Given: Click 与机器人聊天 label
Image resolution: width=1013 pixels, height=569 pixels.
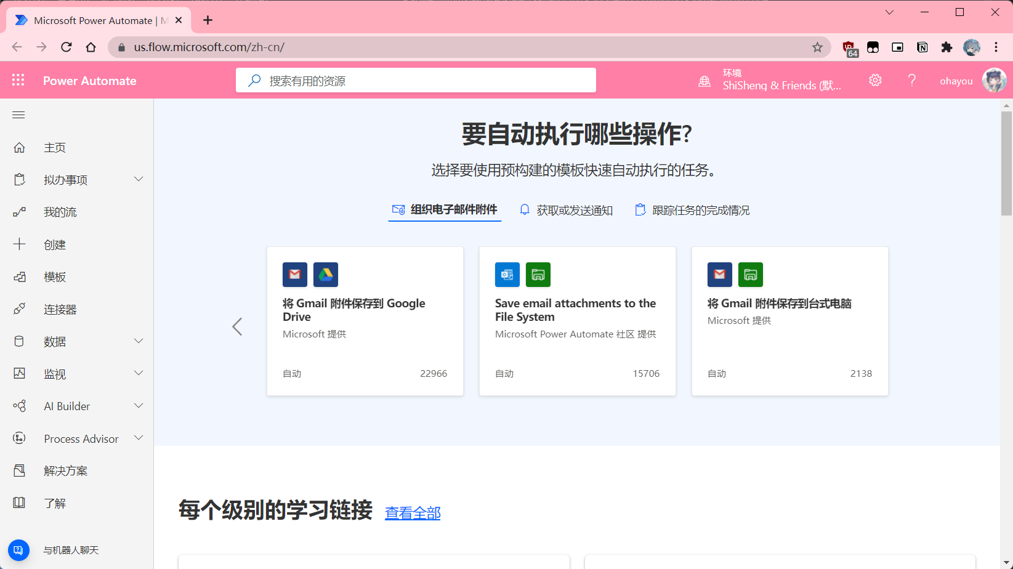Looking at the screenshot, I should coord(71,550).
